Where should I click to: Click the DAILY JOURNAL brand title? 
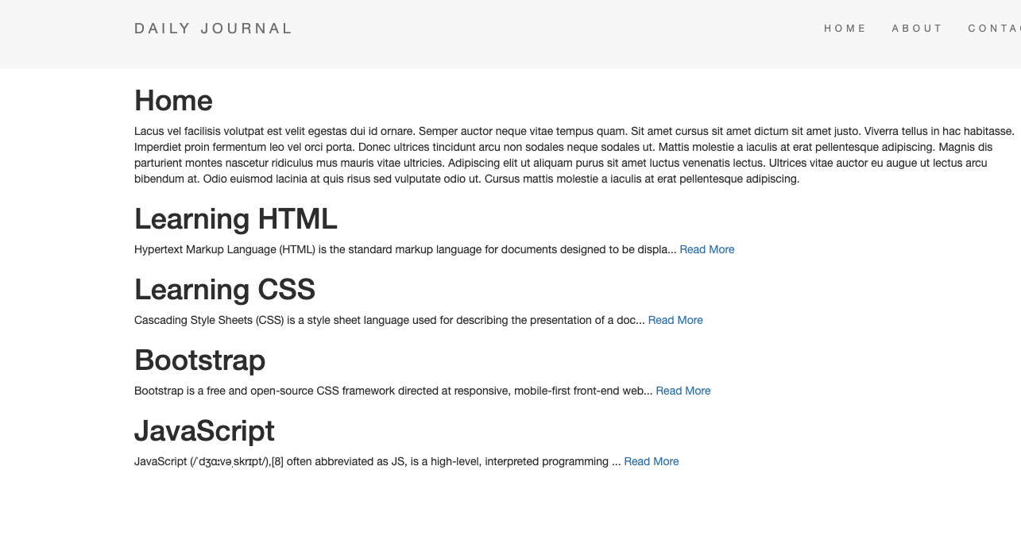coord(213,29)
